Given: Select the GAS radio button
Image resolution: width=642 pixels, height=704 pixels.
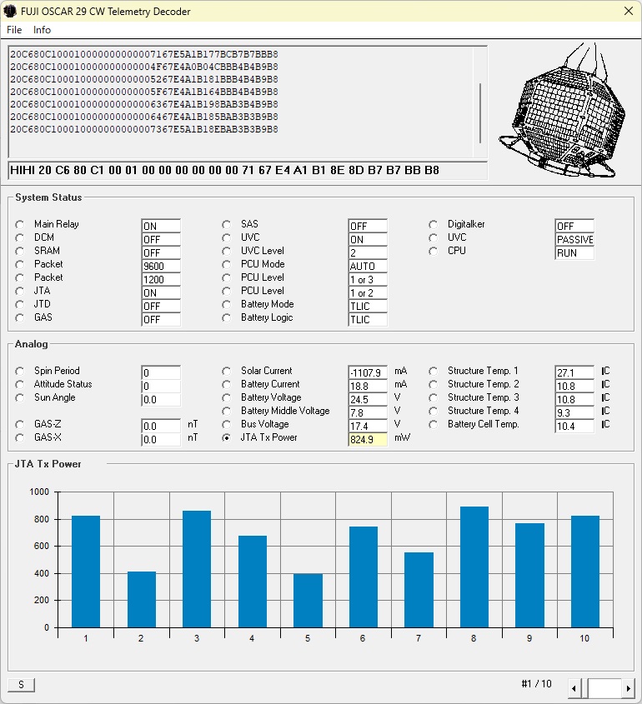Looking at the screenshot, I should [20, 318].
